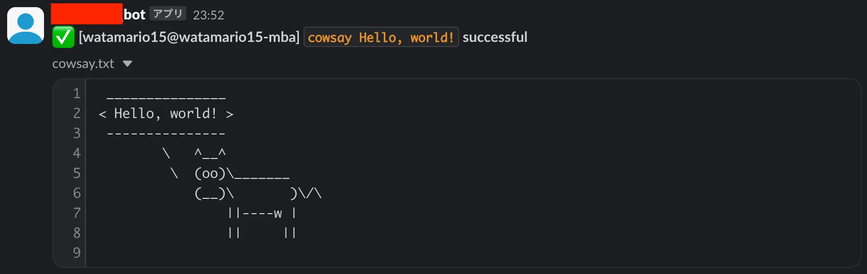Click the bot's blue profile avatar
This screenshot has width=867, height=274.
pyautogui.click(x=26, y=26)
